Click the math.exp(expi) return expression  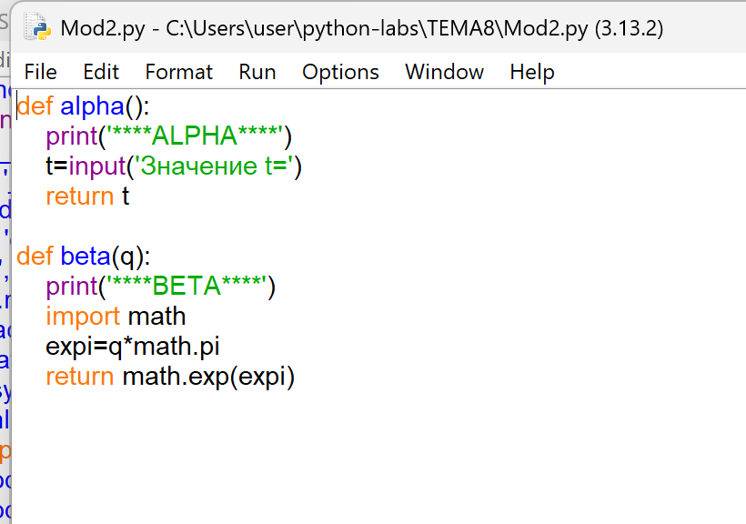click(x=209, y=377)
